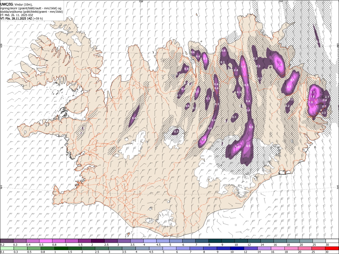Pick the royal blue 8 swatch, lower legend row
The width and height of the screenshot is (339, 254).
pyautogui.click(x=210, y=248)
